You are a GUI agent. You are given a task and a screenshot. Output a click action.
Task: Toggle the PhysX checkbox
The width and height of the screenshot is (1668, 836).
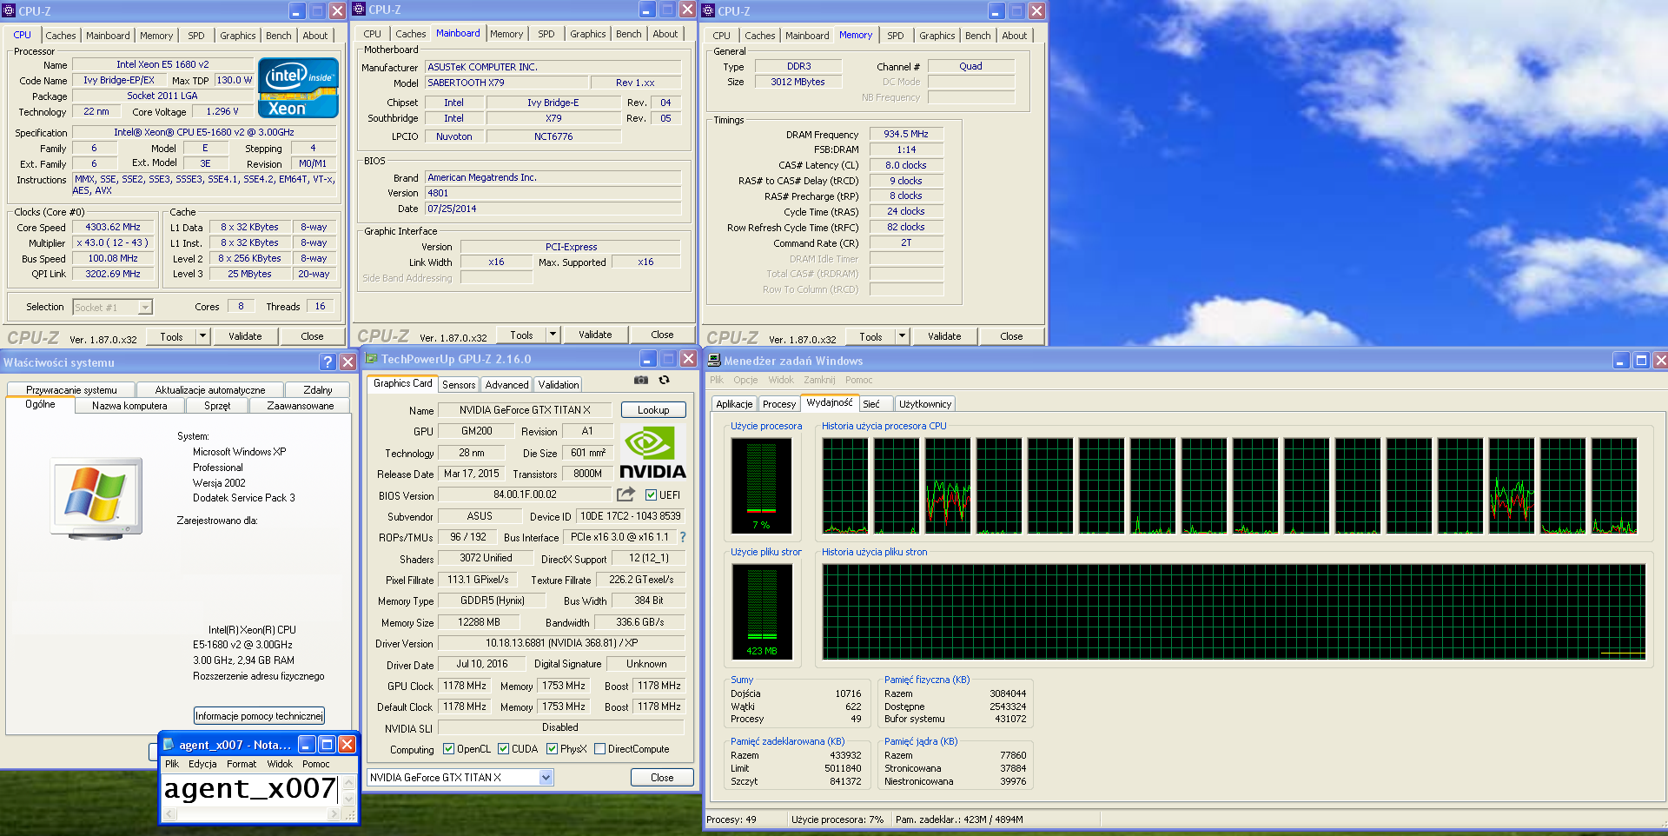[552, 749]
